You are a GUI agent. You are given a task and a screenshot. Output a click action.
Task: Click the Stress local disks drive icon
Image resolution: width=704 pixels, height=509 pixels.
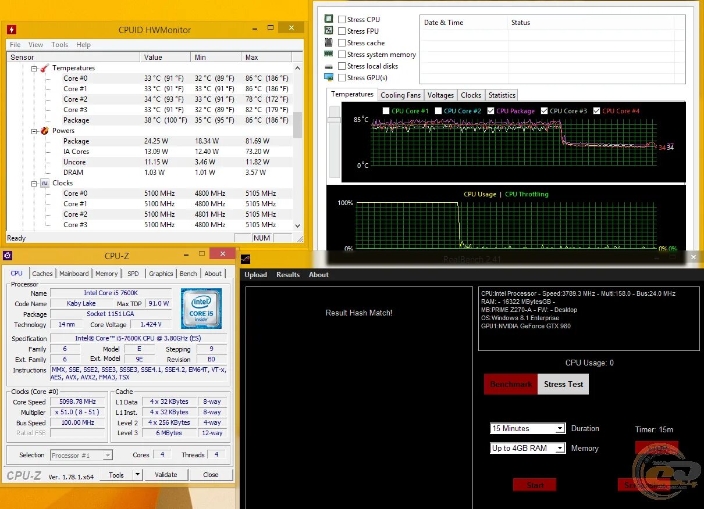click(x=329, y=66)
